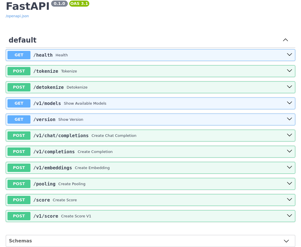Click the /version path text

click(44, 120)
